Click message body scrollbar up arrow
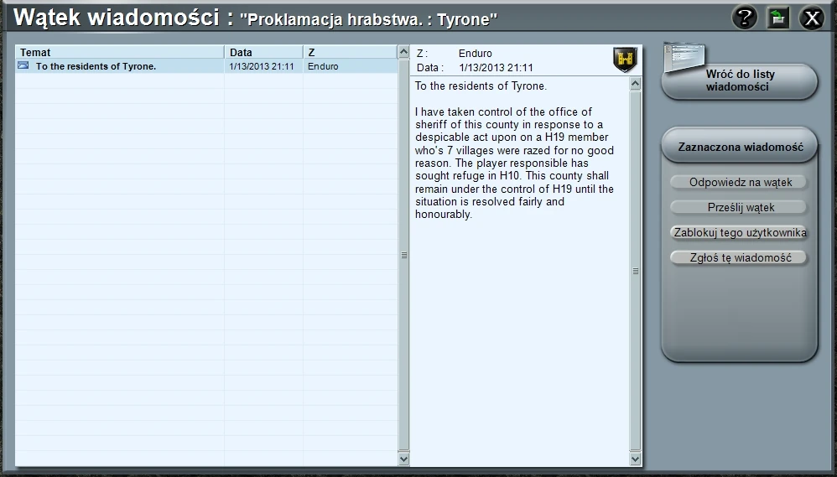This screenshot has width=837, height=477. point(635,84)
